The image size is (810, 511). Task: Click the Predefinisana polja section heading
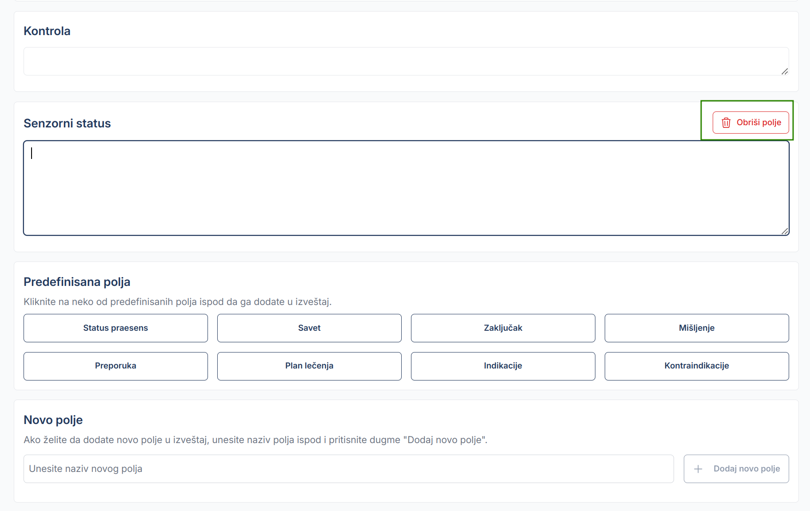(76, 281)
